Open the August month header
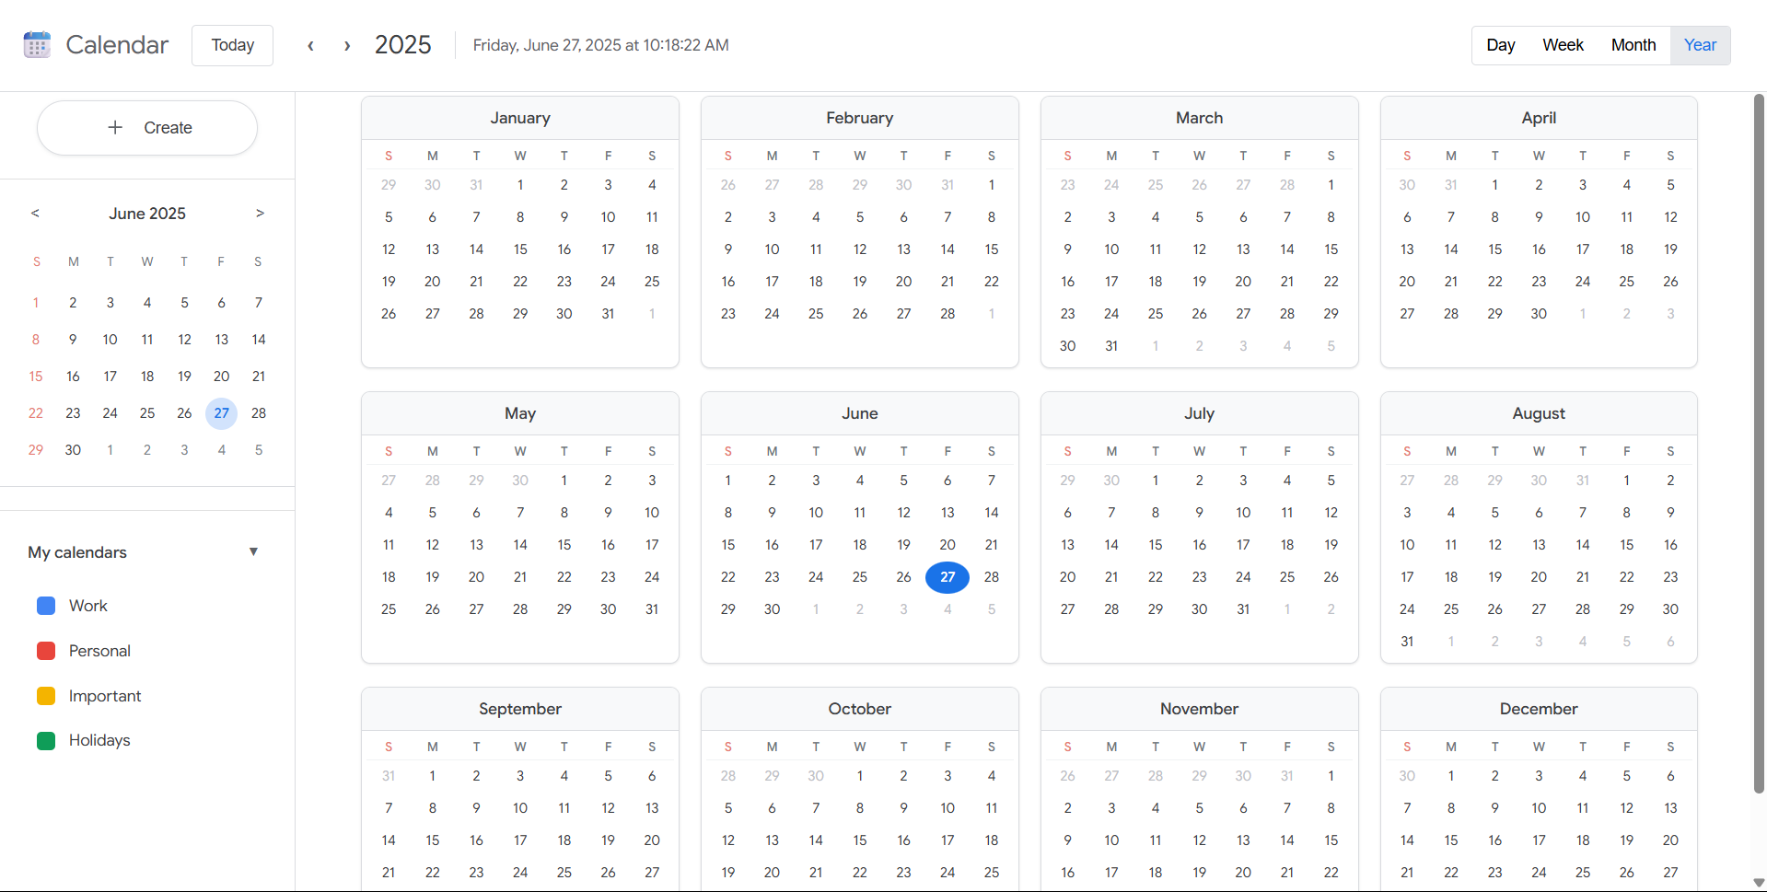 (x=1539, y=413)
